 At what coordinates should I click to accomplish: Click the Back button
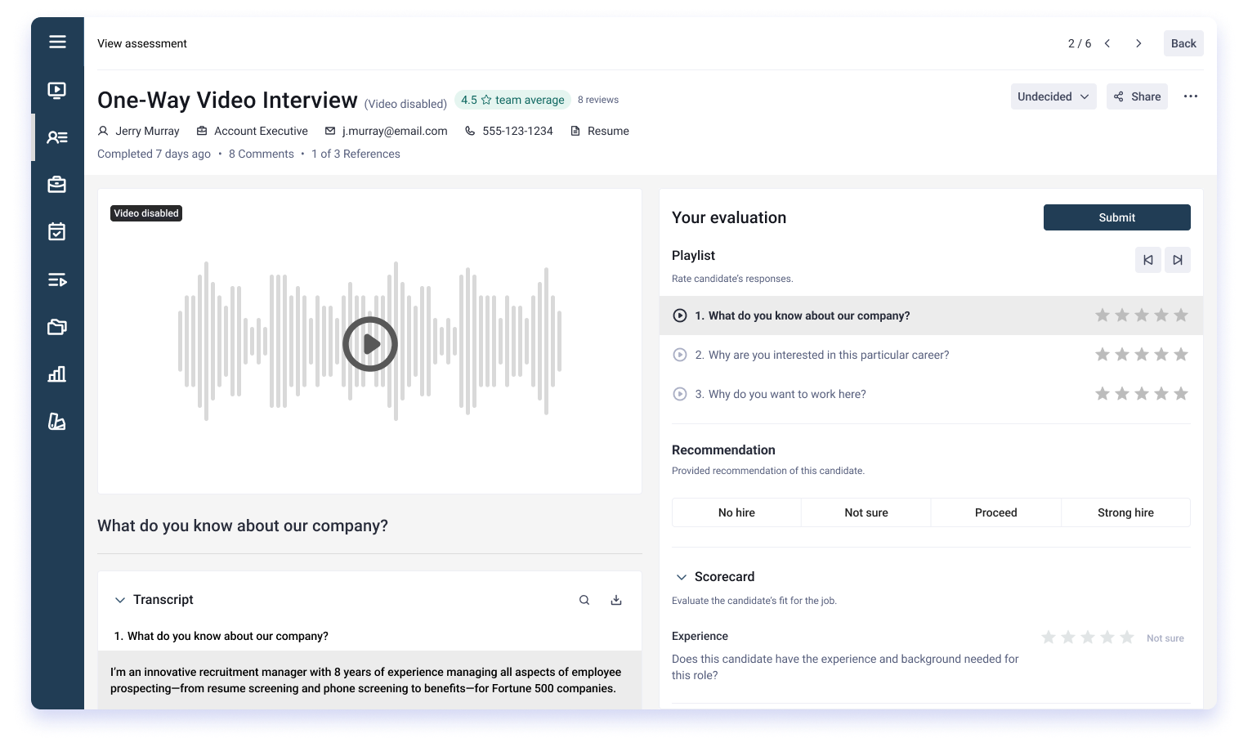coord(1183,43)
